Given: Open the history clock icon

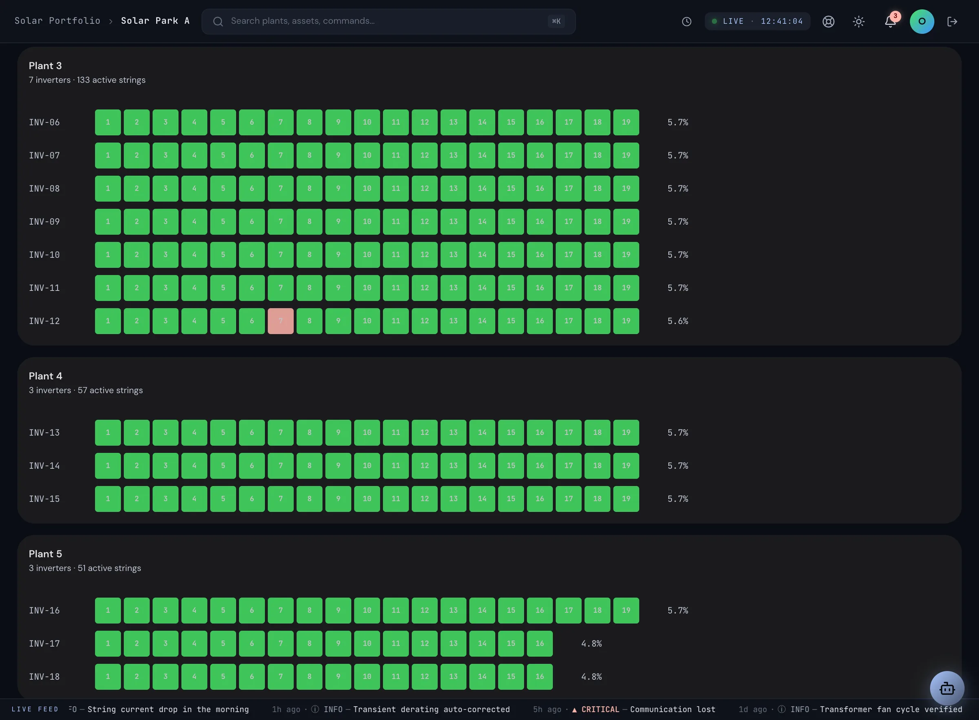Looking at the screenshot, I should [686, 21].
